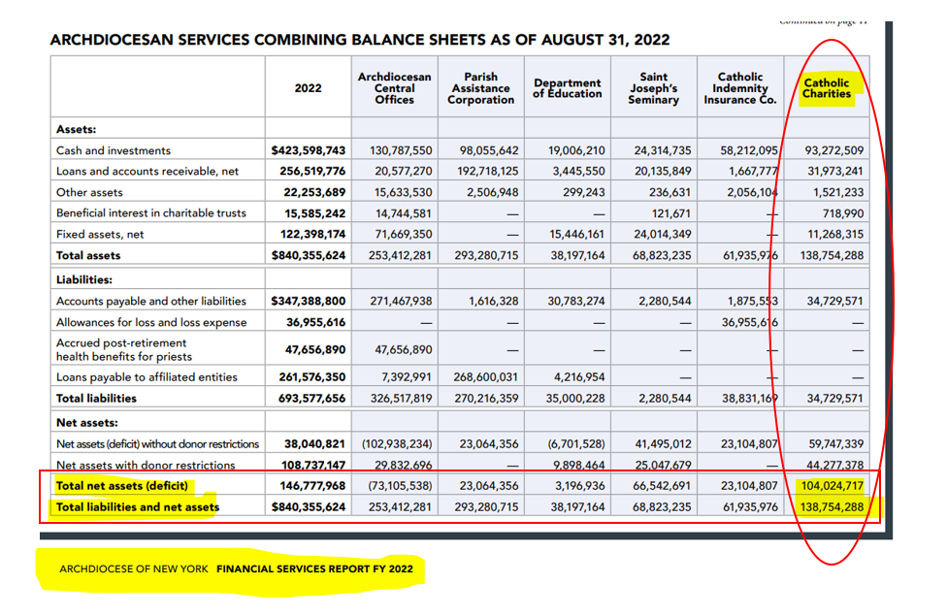The image size is (947, 616).
Task: Select Saint Joseph's net assets "66,542,691"
Action: (x=662, y=486)
